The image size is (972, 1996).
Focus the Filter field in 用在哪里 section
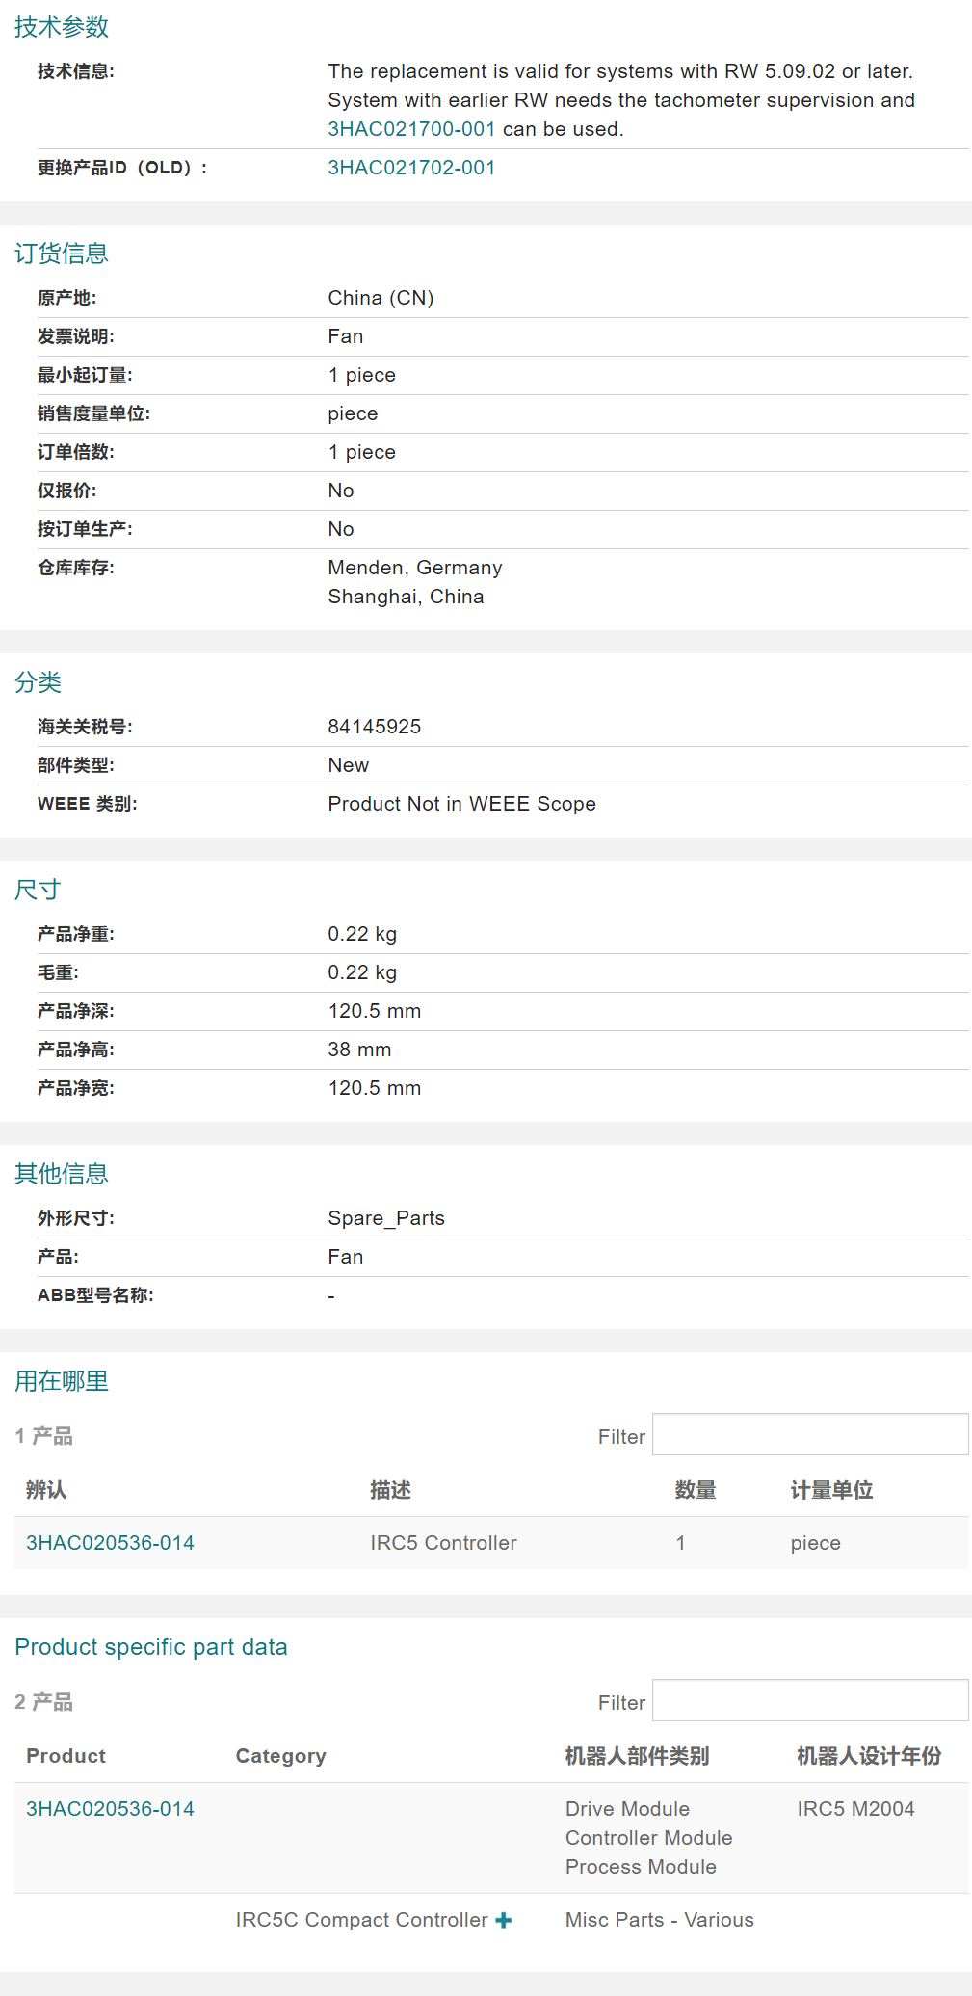[809, 1435]
